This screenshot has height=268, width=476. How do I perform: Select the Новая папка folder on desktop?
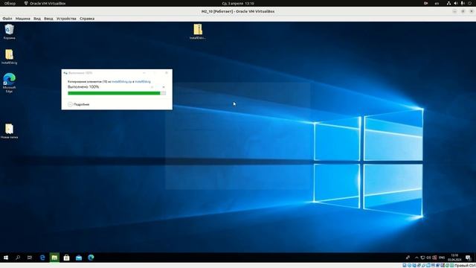pos(9,131)
